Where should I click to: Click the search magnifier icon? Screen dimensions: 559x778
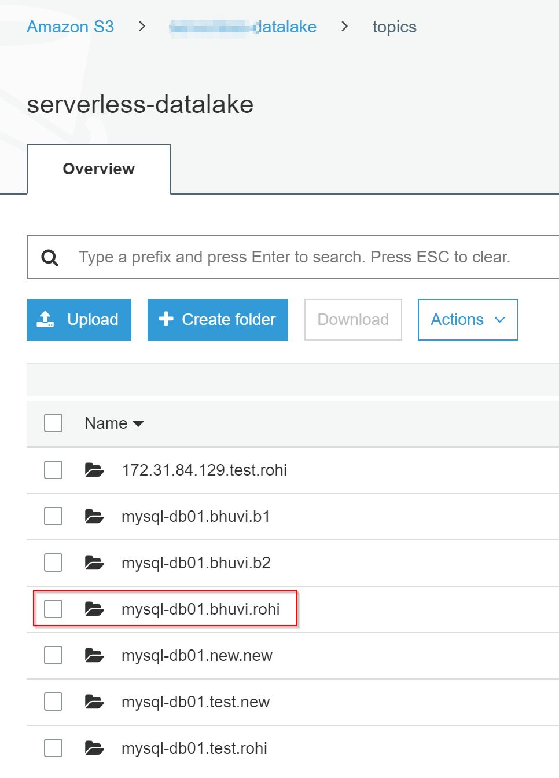(50, 258)
